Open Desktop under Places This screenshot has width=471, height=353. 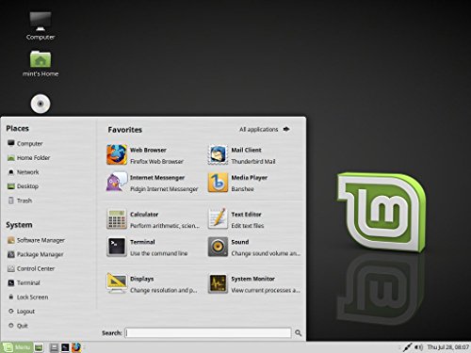click(x=23, y=186)
